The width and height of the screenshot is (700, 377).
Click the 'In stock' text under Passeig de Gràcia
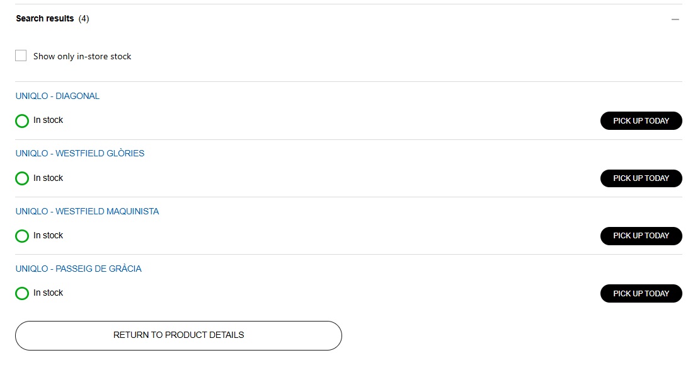click(x=49, y=293)
